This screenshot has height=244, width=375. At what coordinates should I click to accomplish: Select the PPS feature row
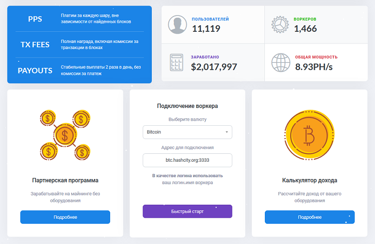tap(79, 19)
